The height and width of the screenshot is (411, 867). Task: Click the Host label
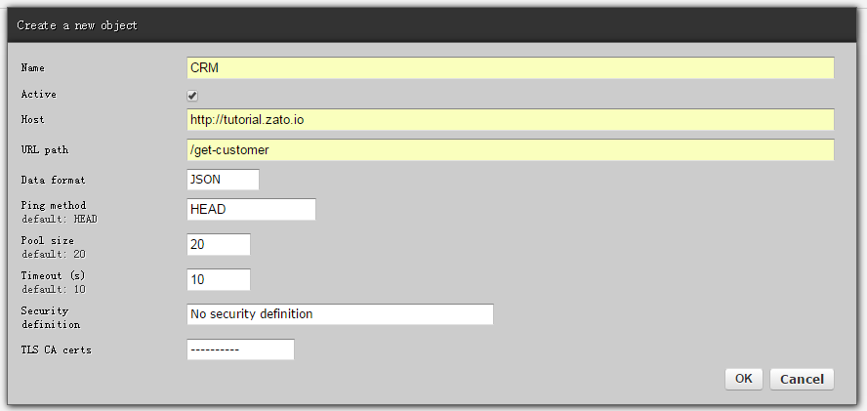click(32, 119)
